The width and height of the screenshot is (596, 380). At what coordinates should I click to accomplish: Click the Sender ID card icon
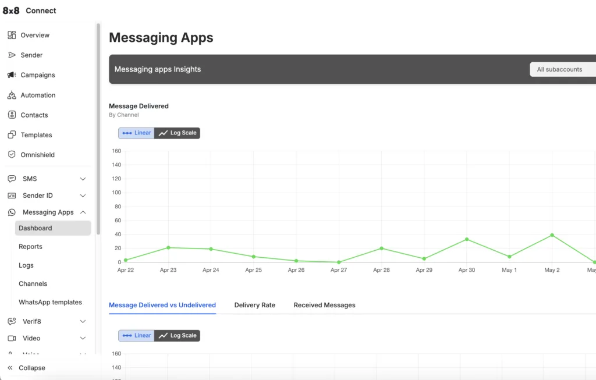[12, 196]
